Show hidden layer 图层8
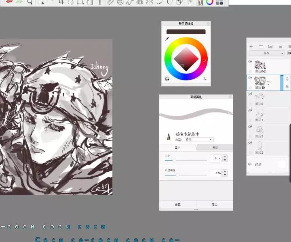The width and height of the screenshot is (291, 242). 250,94
